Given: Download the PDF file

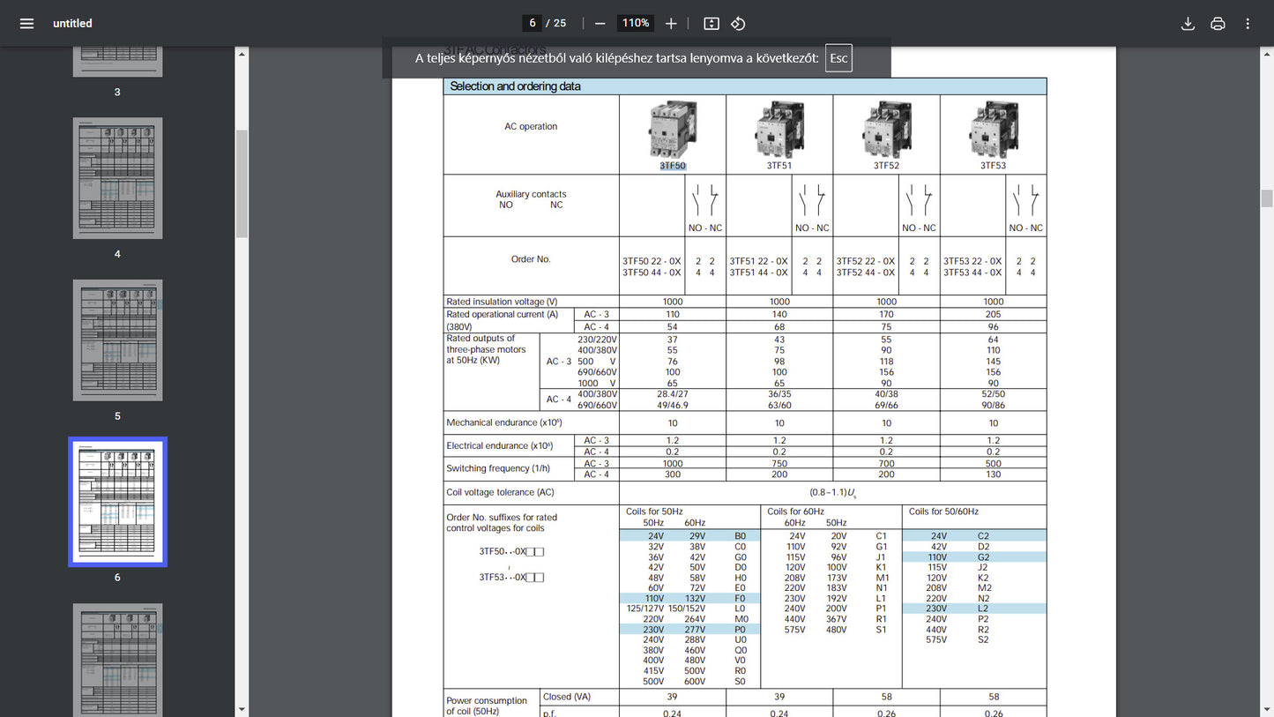Looking at the screenshot, I should [1188, 24].
